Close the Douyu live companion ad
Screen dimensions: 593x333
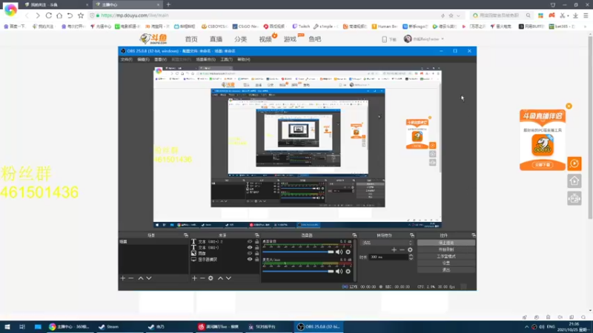(x=569, y=106)
